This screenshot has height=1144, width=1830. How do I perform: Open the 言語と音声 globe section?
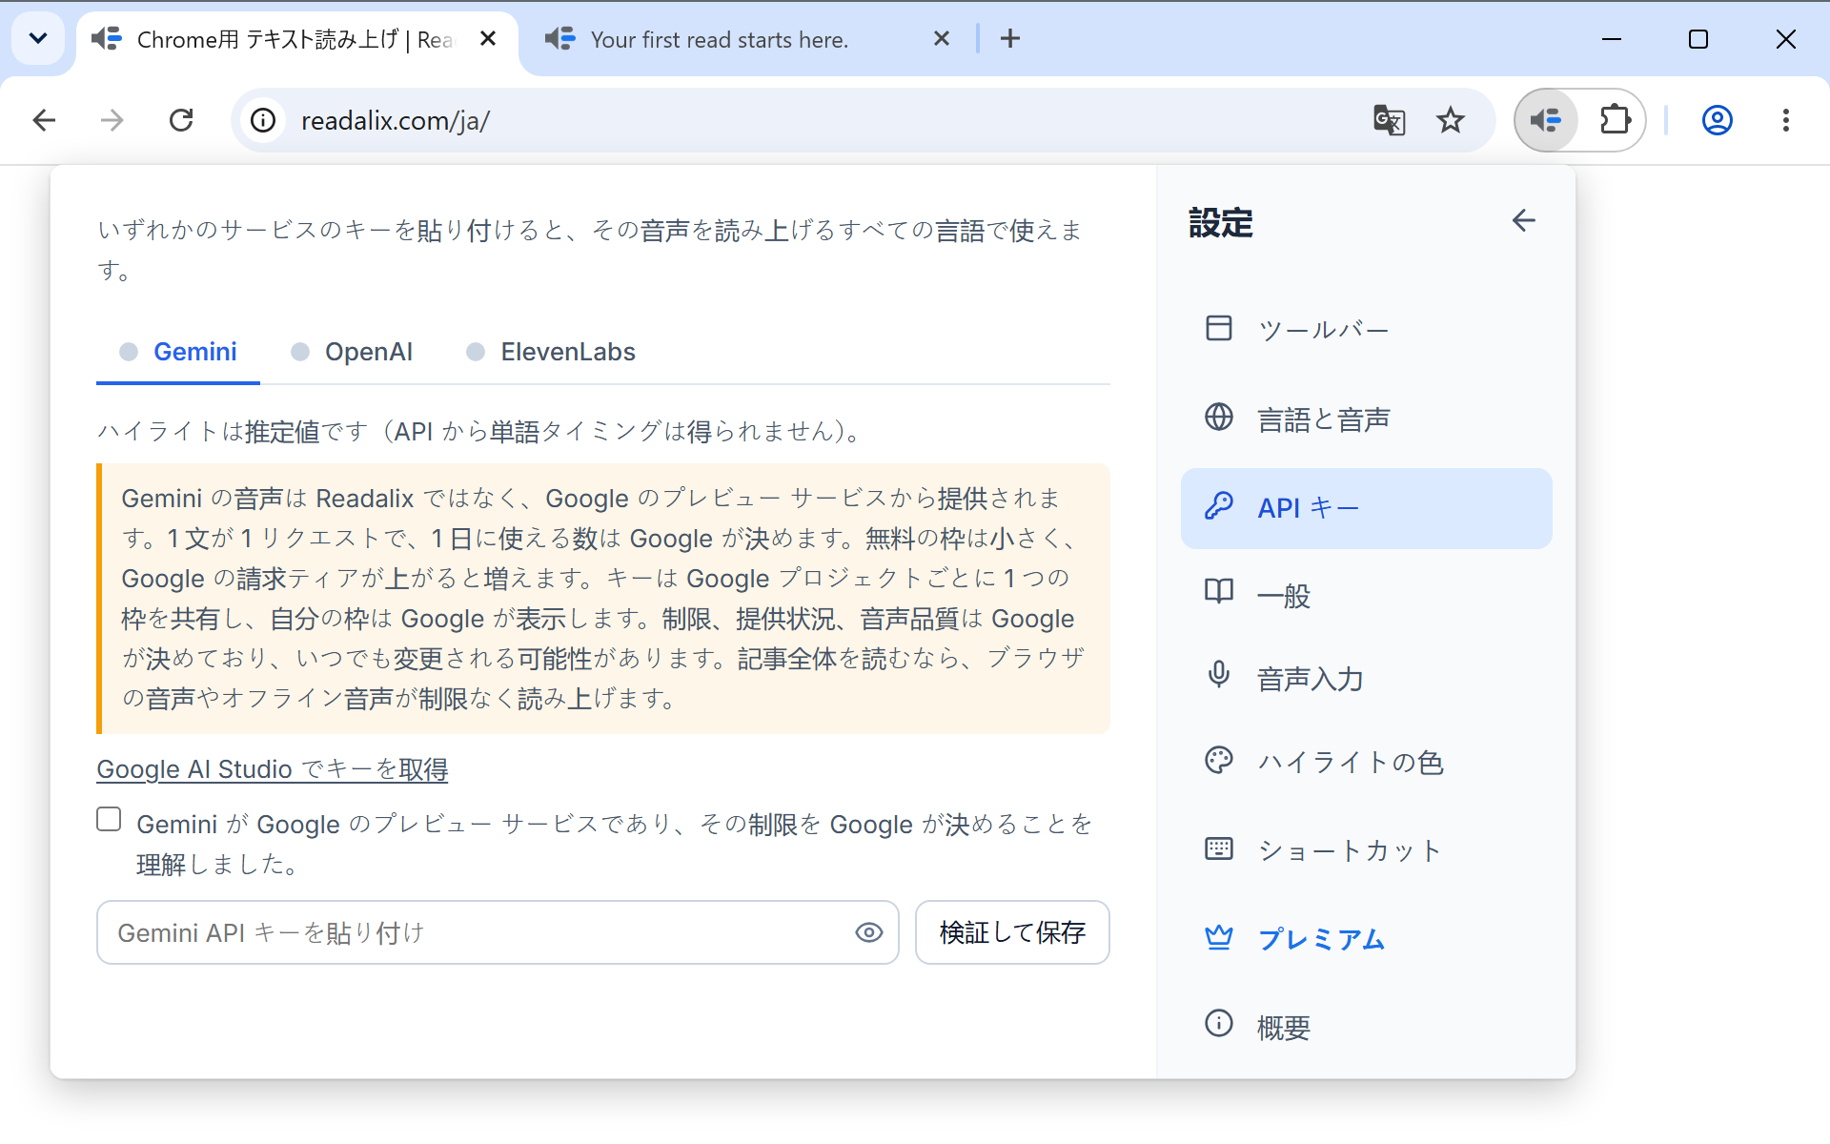tap(1366, 419)
